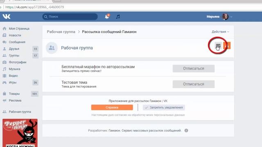Open Сообщения messages icon in sidebar
The width and height of the screenshot is (262, 147).
[5, 42]
